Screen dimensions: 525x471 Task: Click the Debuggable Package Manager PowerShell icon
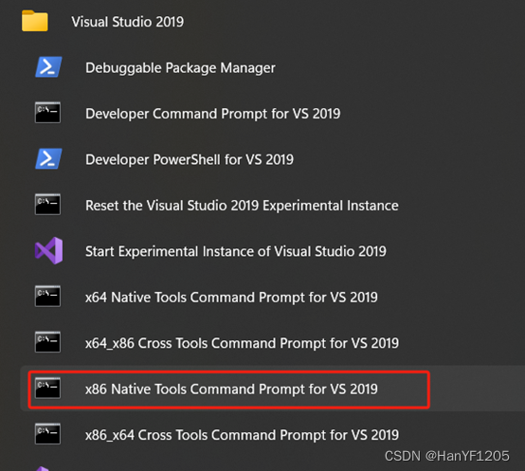click(x=48, y=67)
